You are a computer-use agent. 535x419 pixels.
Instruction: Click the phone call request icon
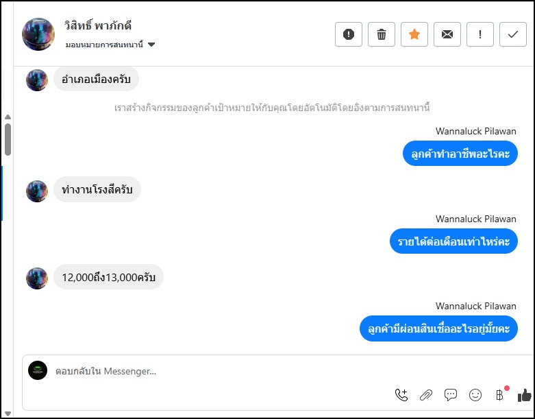[x=401, y=395]
